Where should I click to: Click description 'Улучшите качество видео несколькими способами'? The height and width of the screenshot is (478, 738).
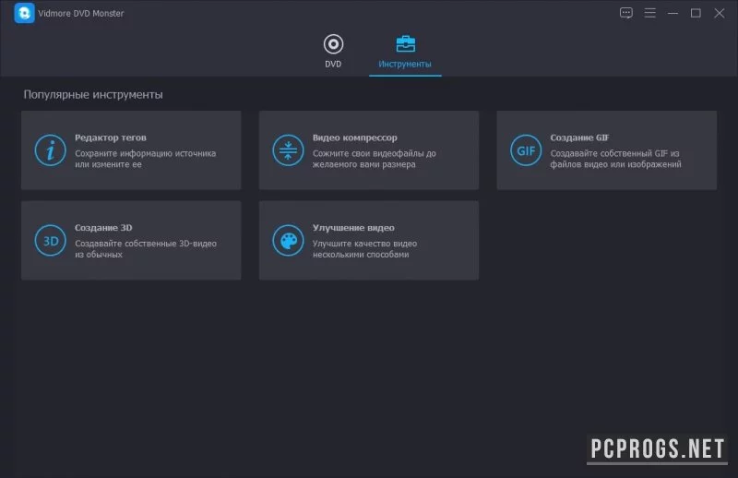[x=364, y=248]
